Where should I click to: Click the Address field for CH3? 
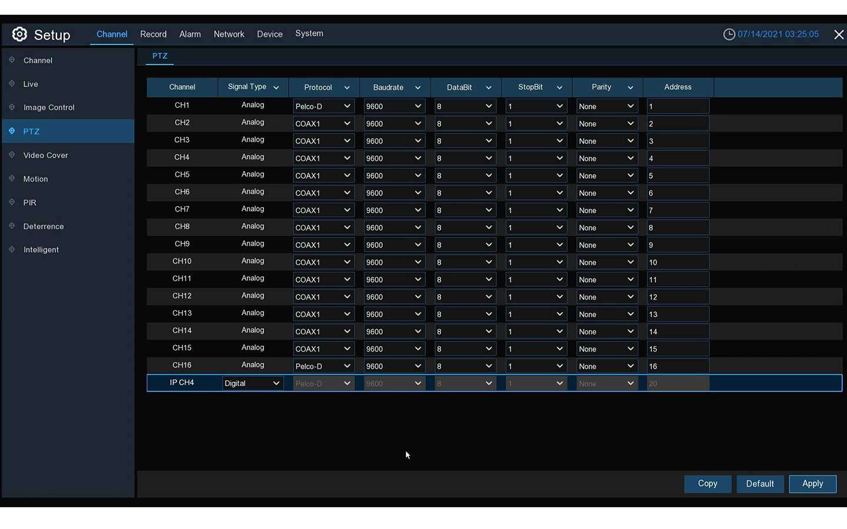tap(678, 140)
